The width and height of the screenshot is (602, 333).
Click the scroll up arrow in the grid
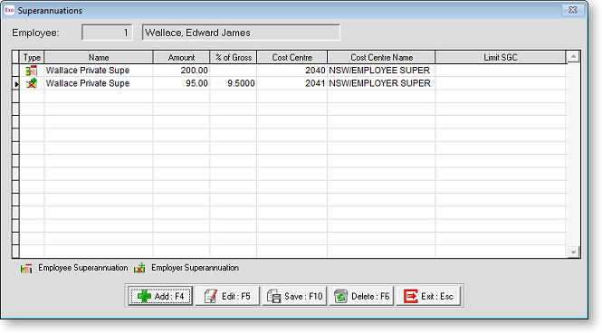573,57
